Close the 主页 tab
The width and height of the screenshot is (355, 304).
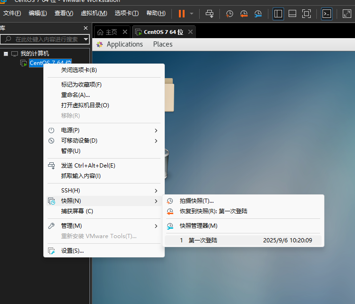(x=125, y=32)
